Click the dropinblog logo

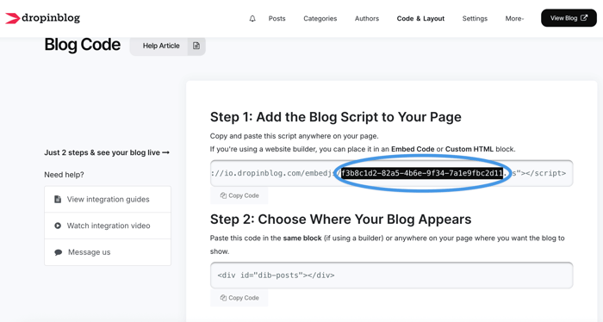click(42, 18)
